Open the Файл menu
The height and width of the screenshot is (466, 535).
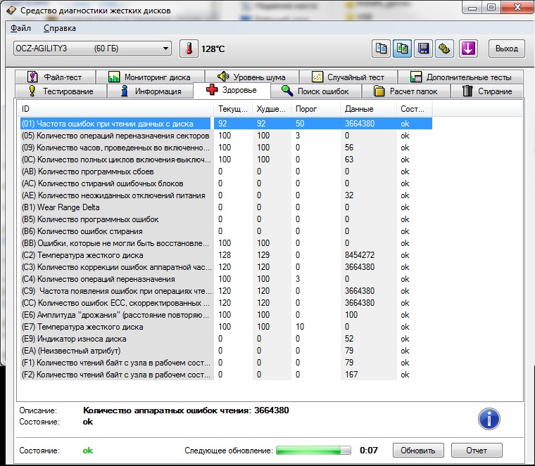click(x=20, y=28)
